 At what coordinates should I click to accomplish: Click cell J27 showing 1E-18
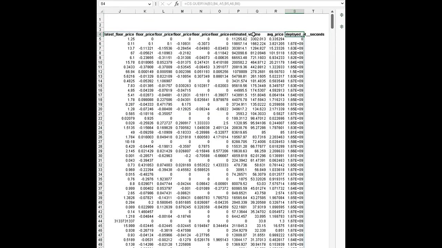(x=119, y=142)
